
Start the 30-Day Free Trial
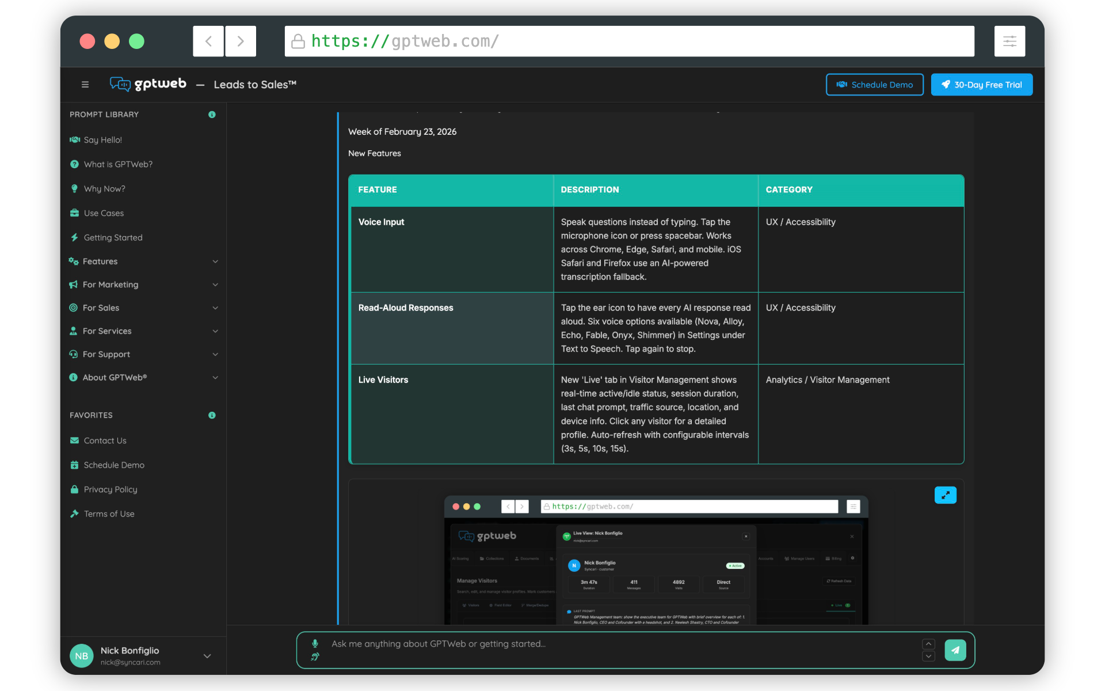[982, 85]
